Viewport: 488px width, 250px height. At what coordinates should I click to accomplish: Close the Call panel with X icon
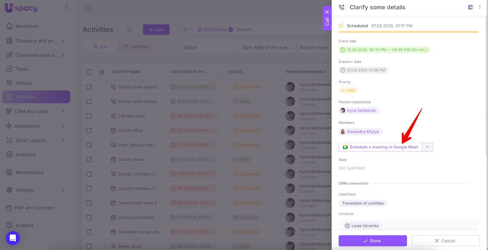point(327,12)
